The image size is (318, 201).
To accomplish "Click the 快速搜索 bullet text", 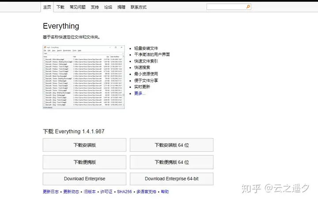I will (x=142, y=67).
